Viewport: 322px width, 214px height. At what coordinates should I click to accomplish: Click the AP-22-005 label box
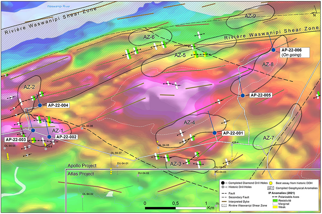coord(261,95)
